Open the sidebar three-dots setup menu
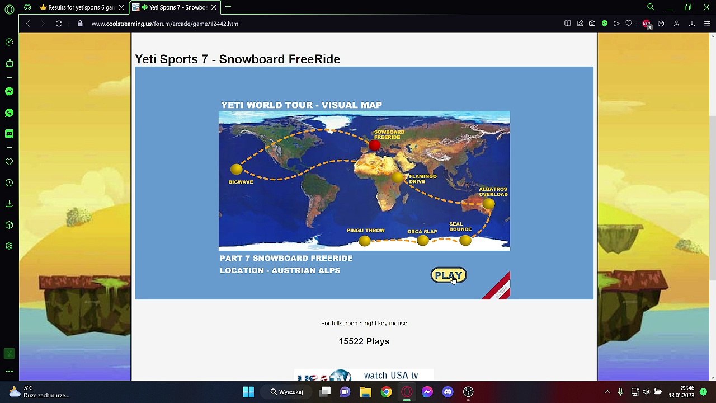716x403 pixels. tap(9, 371)
